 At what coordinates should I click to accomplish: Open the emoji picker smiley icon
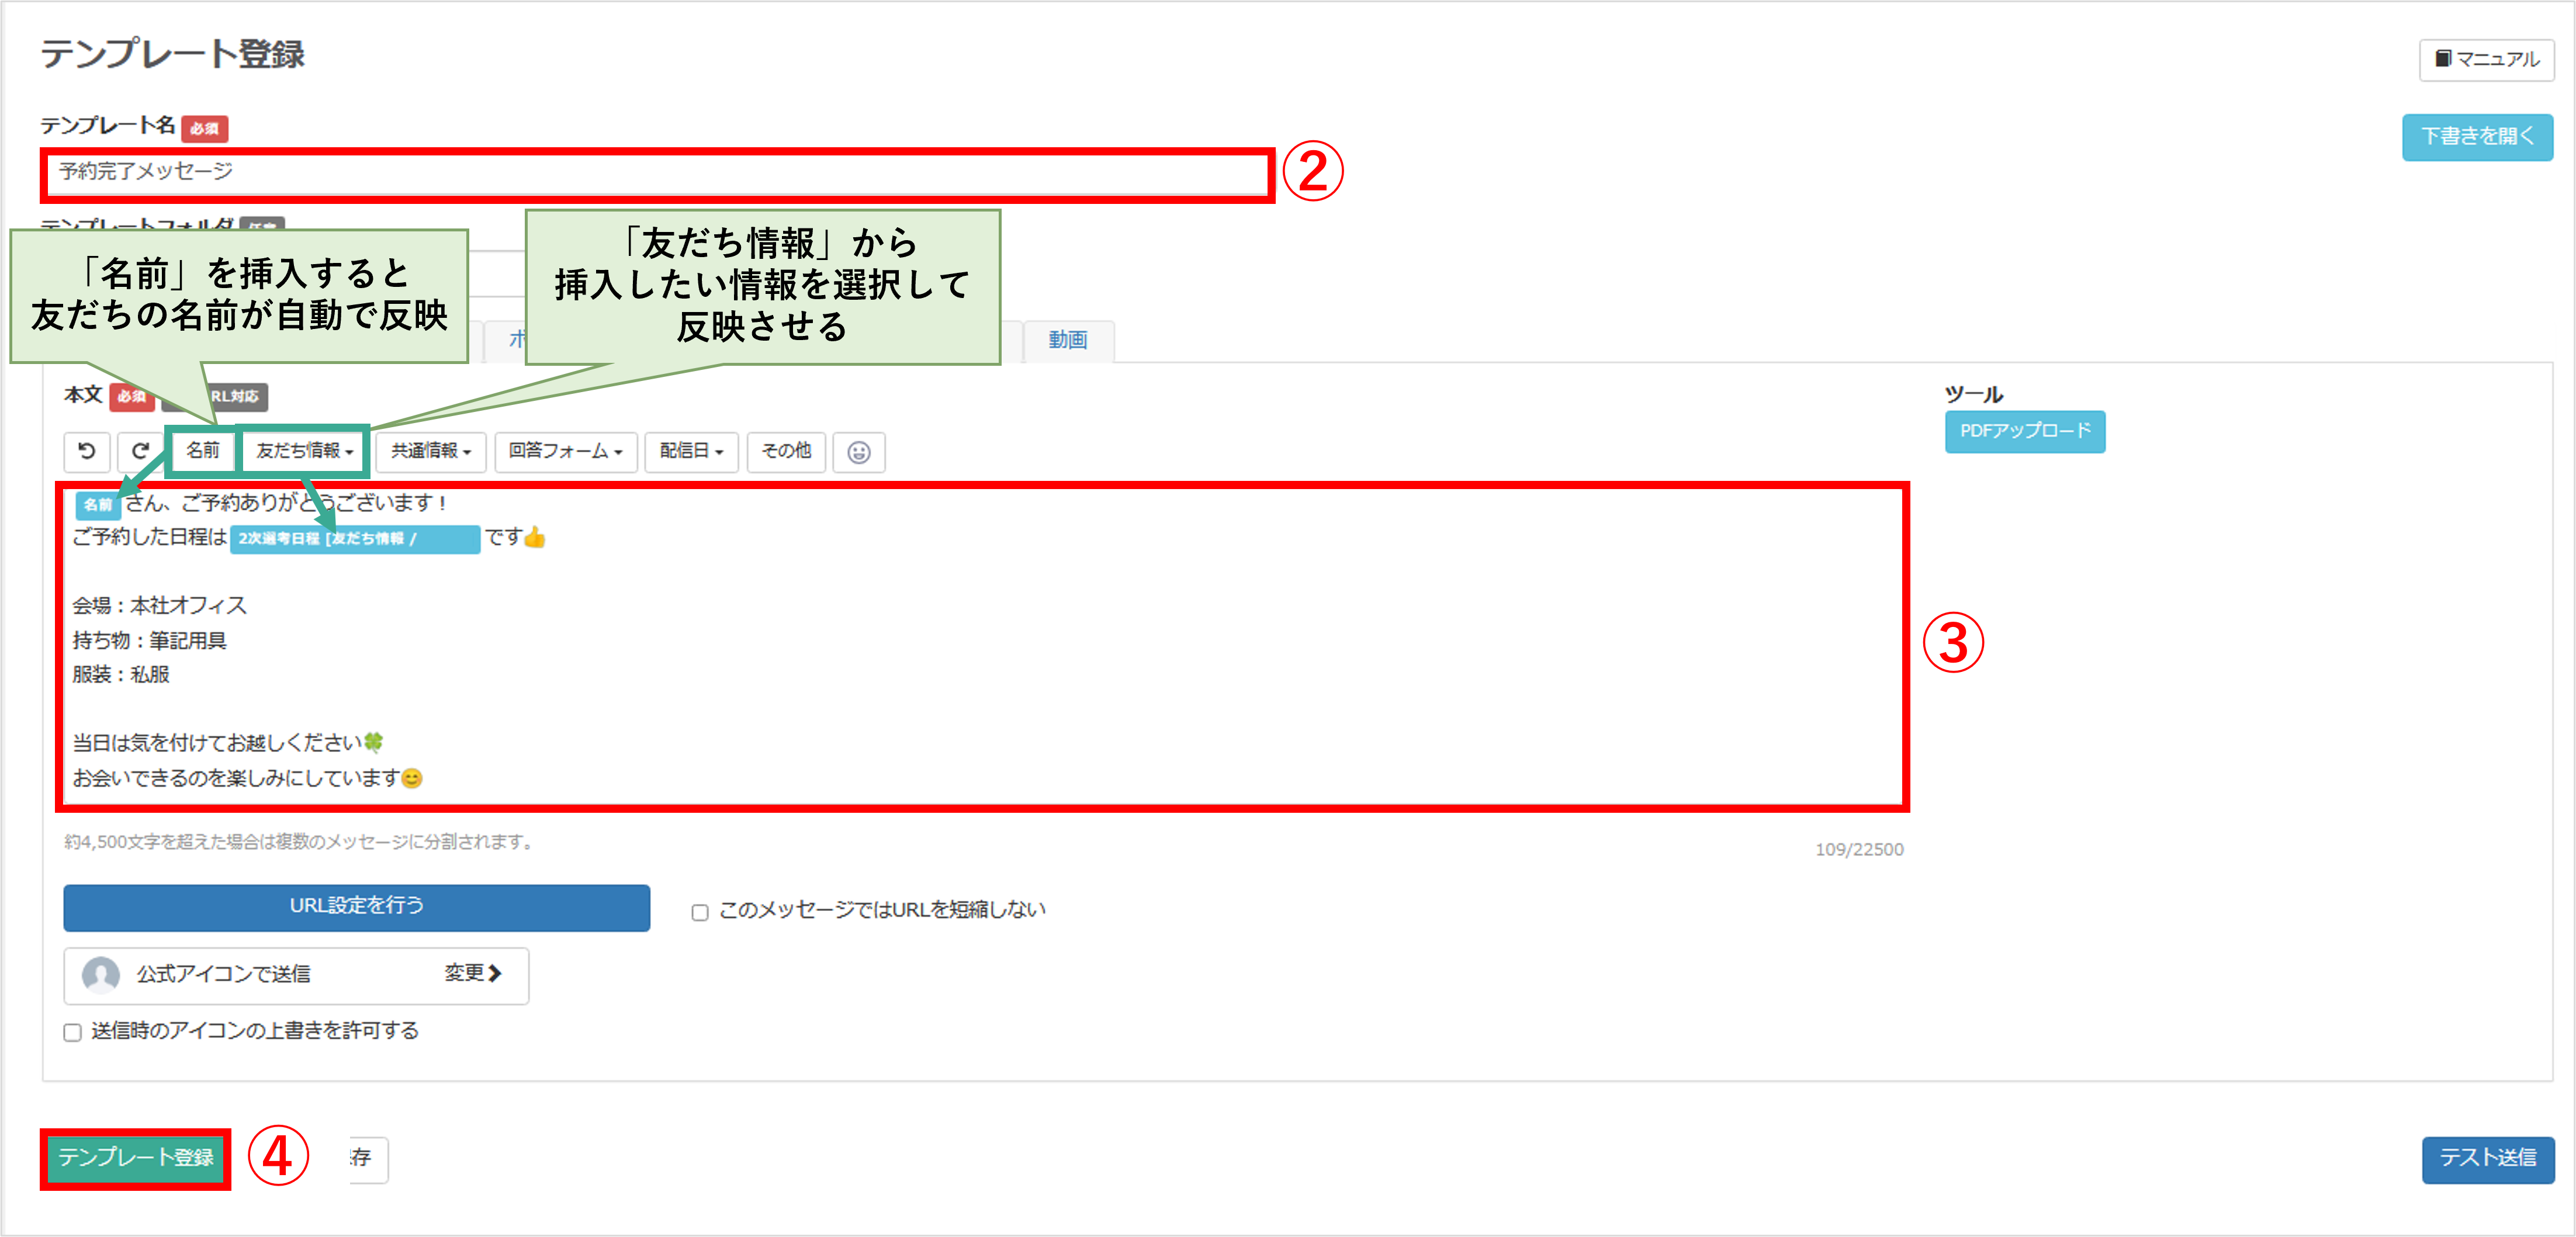858,452
